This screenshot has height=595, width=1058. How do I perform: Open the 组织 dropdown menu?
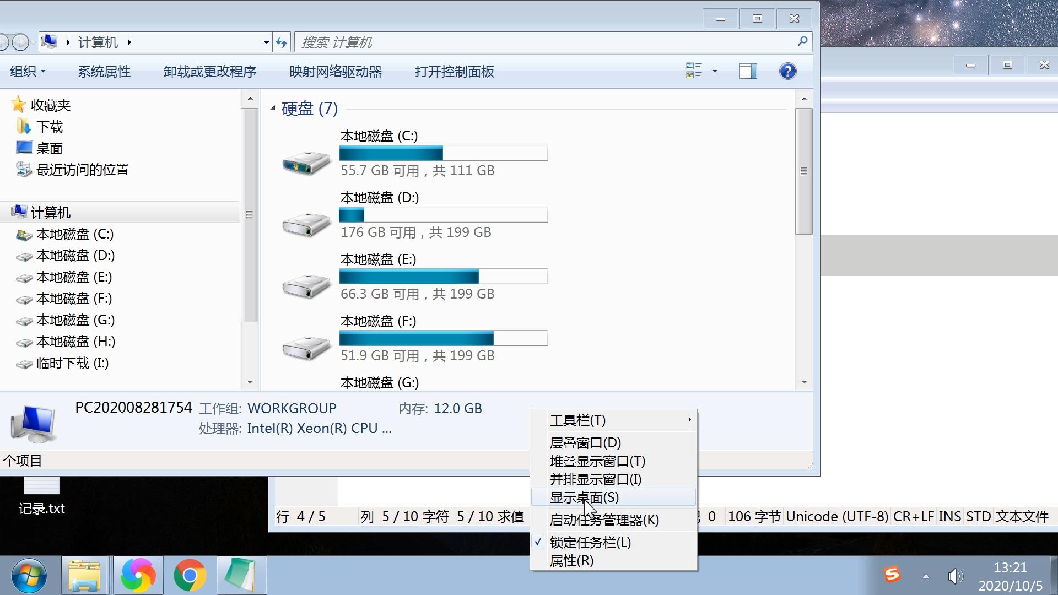[28, 71]
